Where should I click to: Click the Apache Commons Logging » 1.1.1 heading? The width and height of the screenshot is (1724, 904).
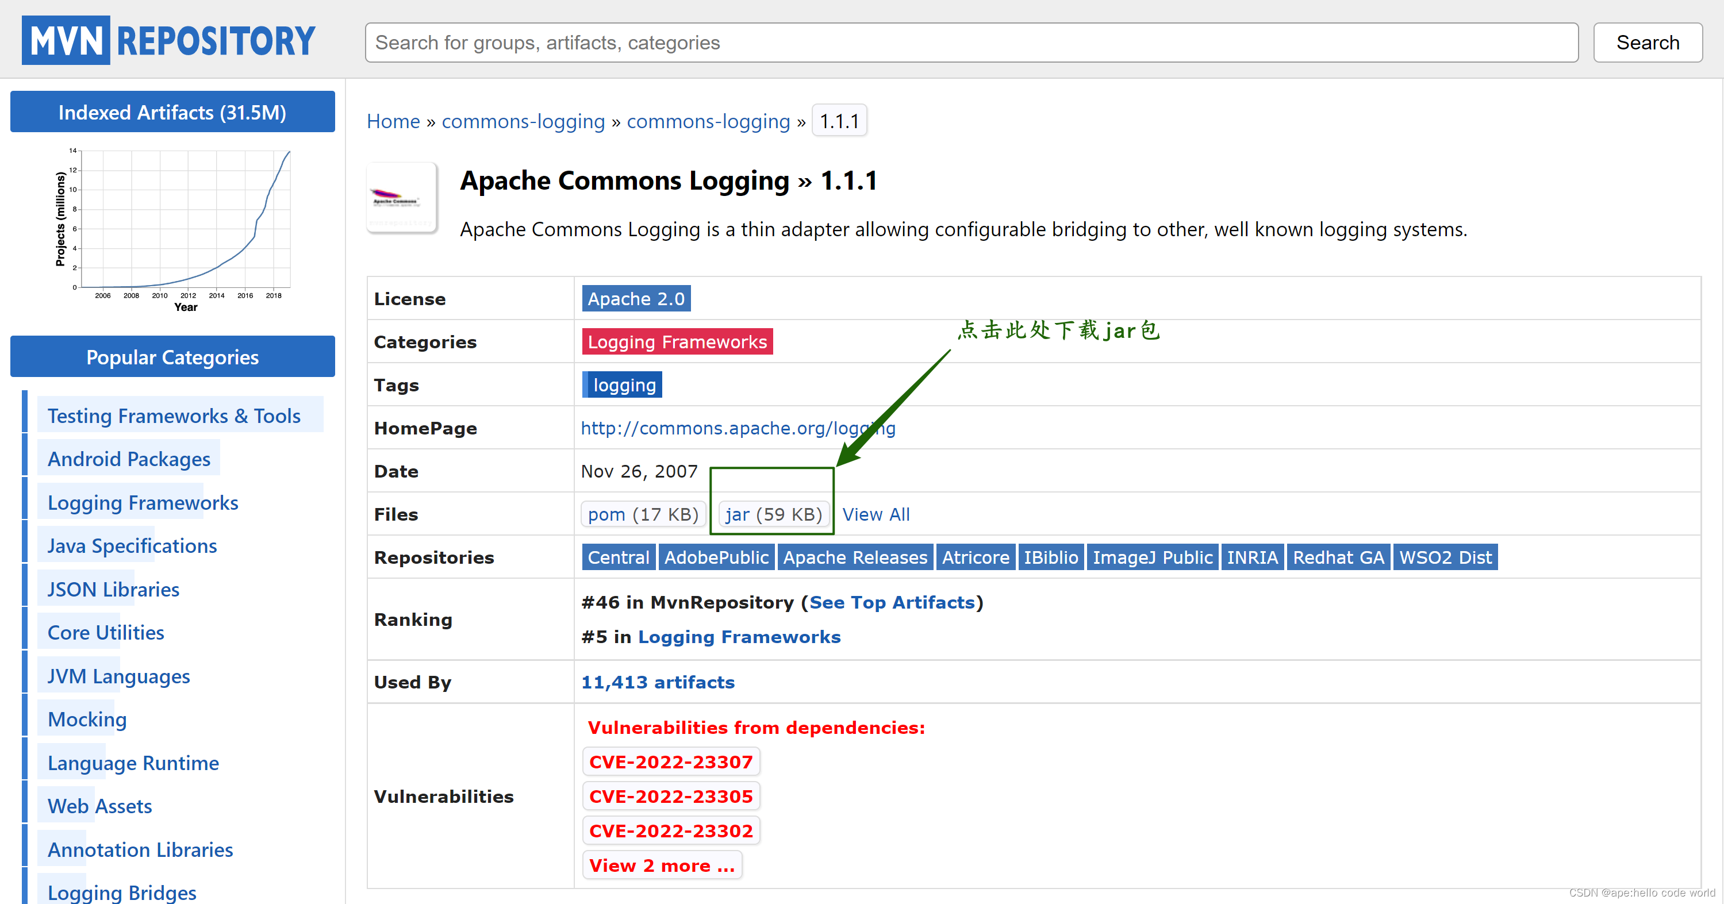pos(668,180)
